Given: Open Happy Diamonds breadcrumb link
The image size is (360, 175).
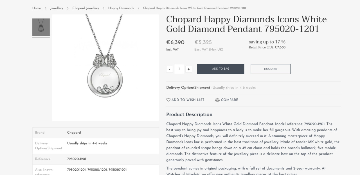Looking at the screenshot, I should coord(121,8).
